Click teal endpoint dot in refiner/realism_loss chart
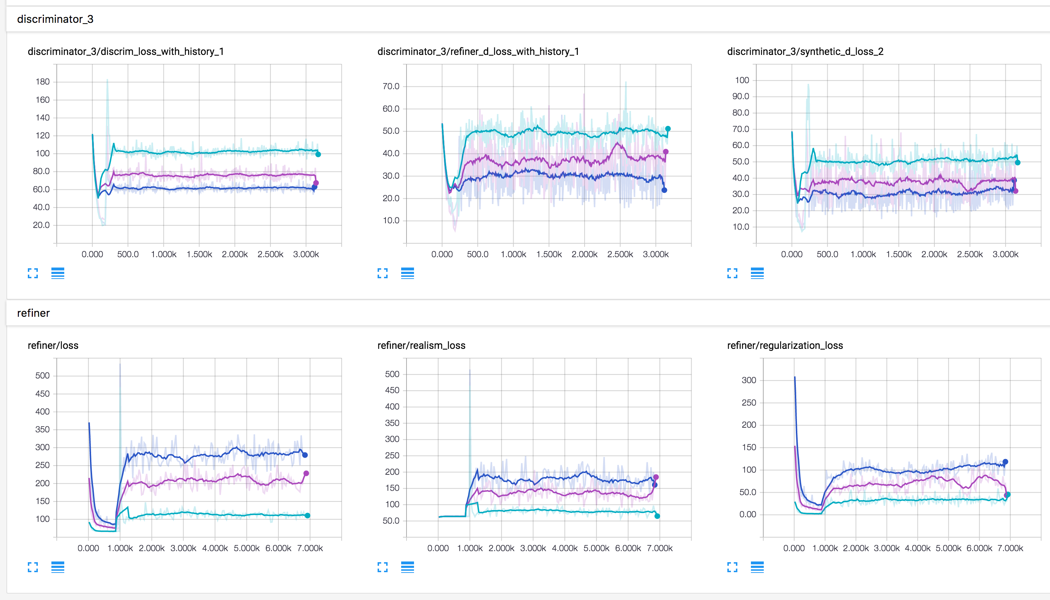 point(657,516)
